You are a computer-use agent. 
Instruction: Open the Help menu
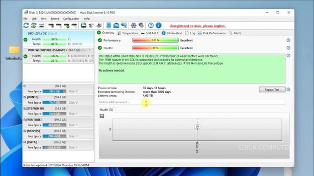coord(87,19)
